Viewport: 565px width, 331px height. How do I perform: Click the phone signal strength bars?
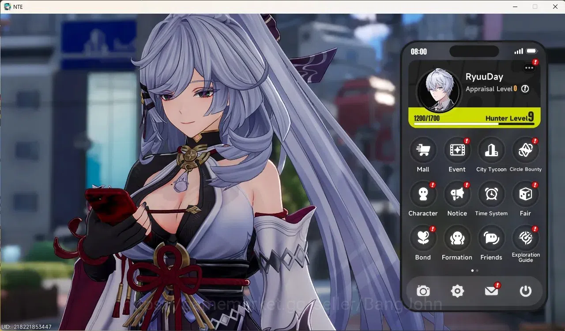[x=519, y=51]
